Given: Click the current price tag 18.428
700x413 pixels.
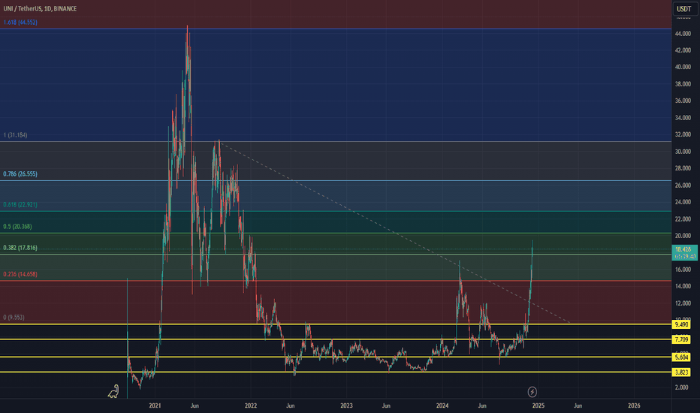Looking at the screenshot, I should [684, 252].
